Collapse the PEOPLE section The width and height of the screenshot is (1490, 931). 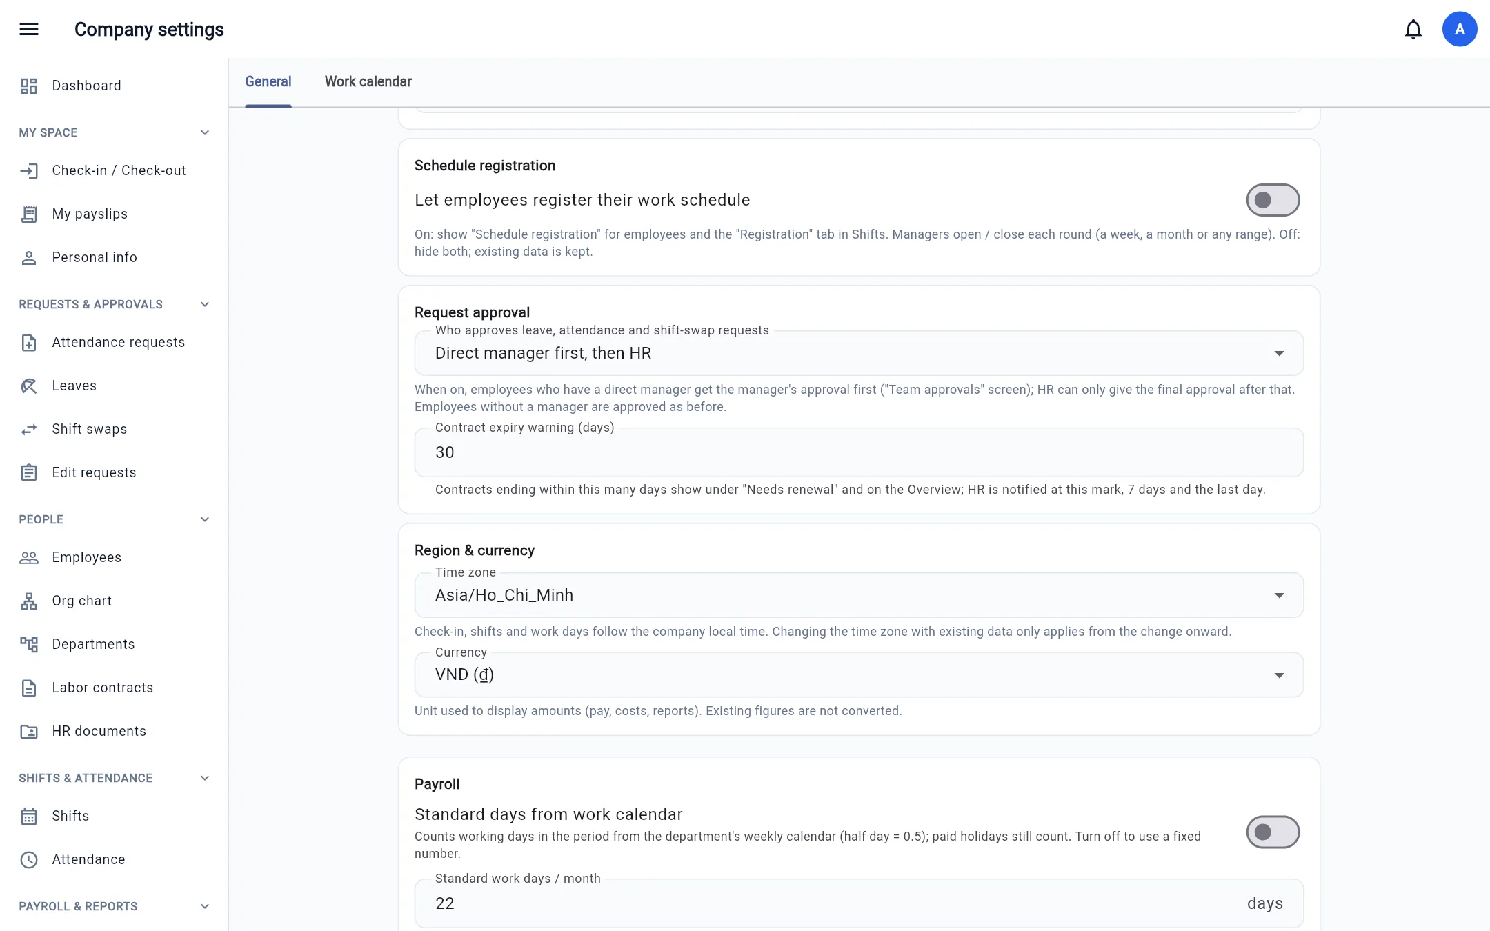tap(205, 519)
